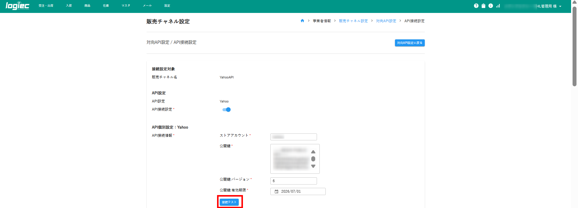Toggle the API接続設定 switch
This screenshot has height=208, width=578.
(x=226, y=110)
